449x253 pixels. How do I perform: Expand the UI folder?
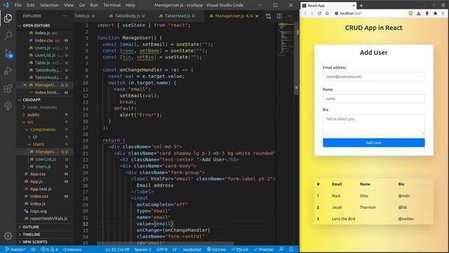[x=35, y=137]
